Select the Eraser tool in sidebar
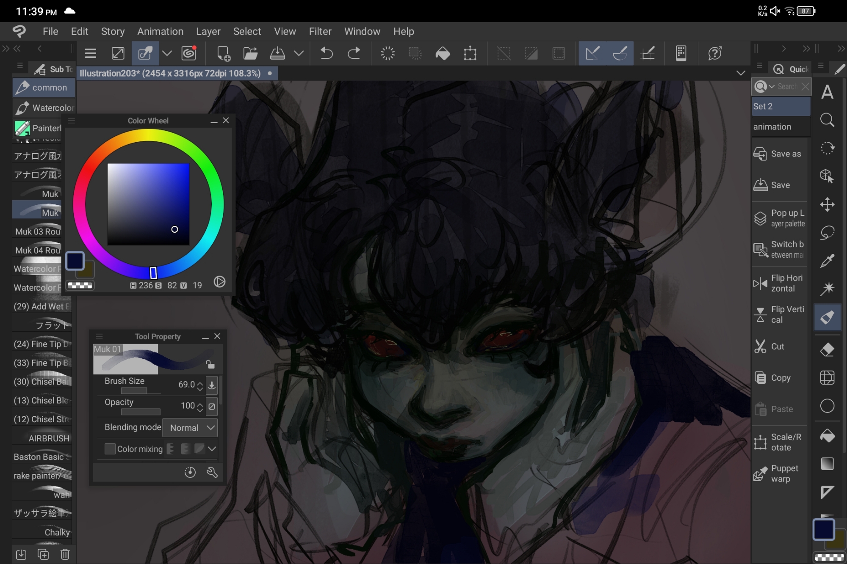Image resolution: width=847 pixels, height=564 pixels. pos(827,349)
